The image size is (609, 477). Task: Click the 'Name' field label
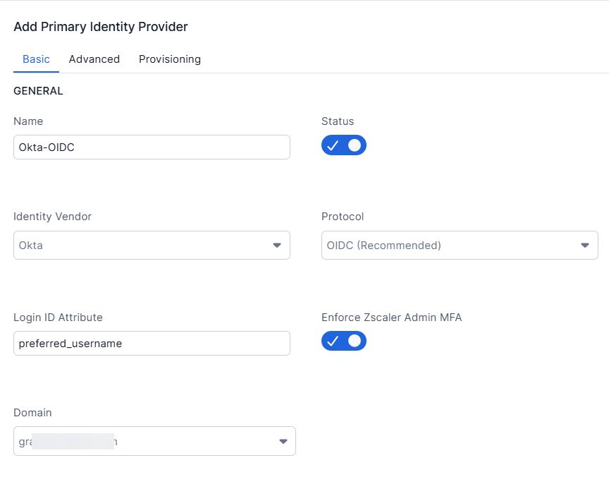coord(28,121)
